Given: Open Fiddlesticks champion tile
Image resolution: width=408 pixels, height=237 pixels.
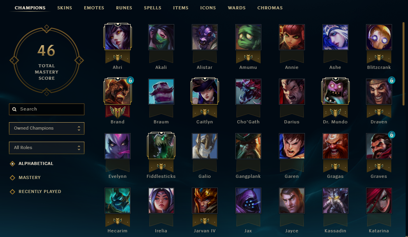Looking at the screenshot, I should [161, 146].
